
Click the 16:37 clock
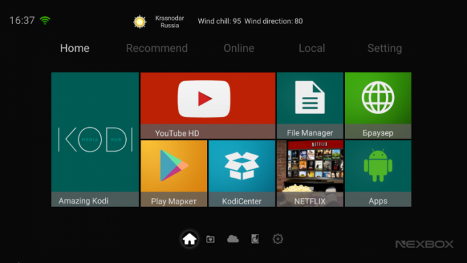[x=22, y=20]
